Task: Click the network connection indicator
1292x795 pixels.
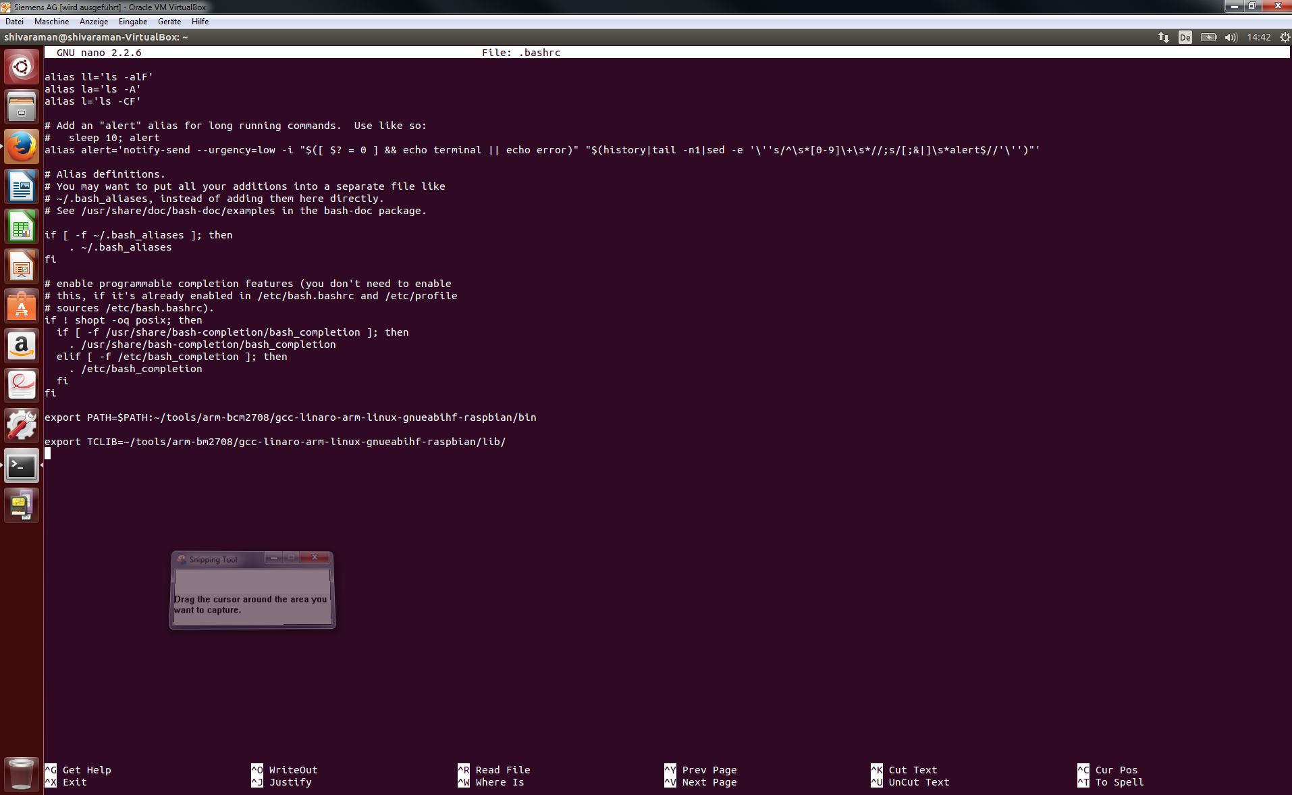Action: click(1164, 37)
